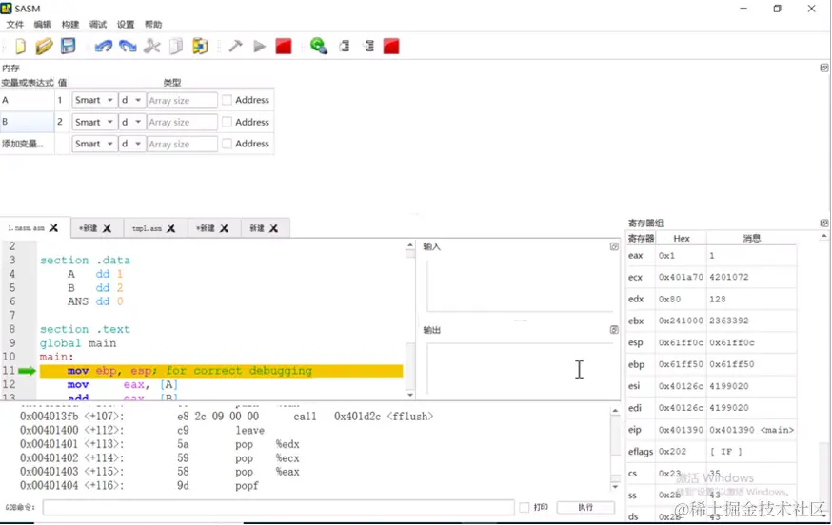Undock the 寄存器组 registers panel

(x=823, y=223)
